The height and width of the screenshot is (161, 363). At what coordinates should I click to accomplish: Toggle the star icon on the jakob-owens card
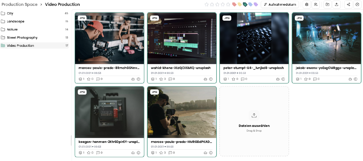click(306, 79)
